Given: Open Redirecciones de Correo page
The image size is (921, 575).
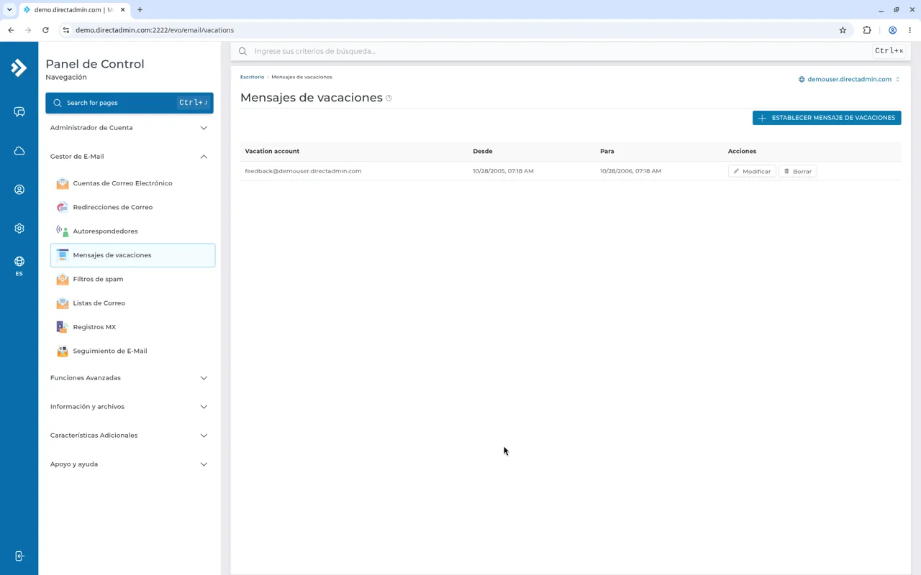Looking at the screenshot, I should (x=132, y=207).
